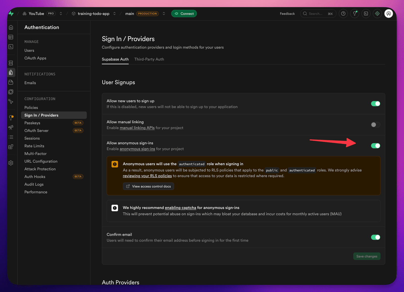The height and width of the screenshot is (292, 404).
Task: Click the help question mark icon
Action: (343, 14)
